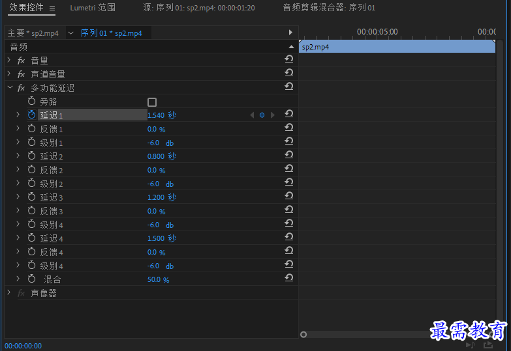Click the play audio icon at bottom

[471, 345]
